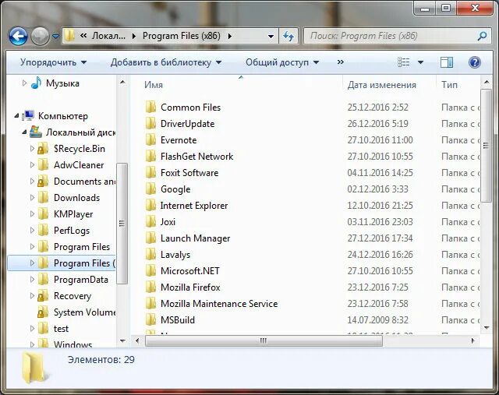Viewport: 499px width, 395px height.
Task: Click the grayed Forward navigation button
Action: [40, 37]
